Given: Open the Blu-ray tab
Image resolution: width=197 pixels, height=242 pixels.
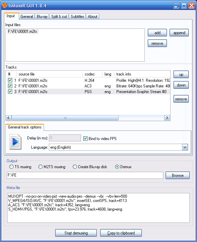Looking at the screenshot, I should [x=42, y=16].
